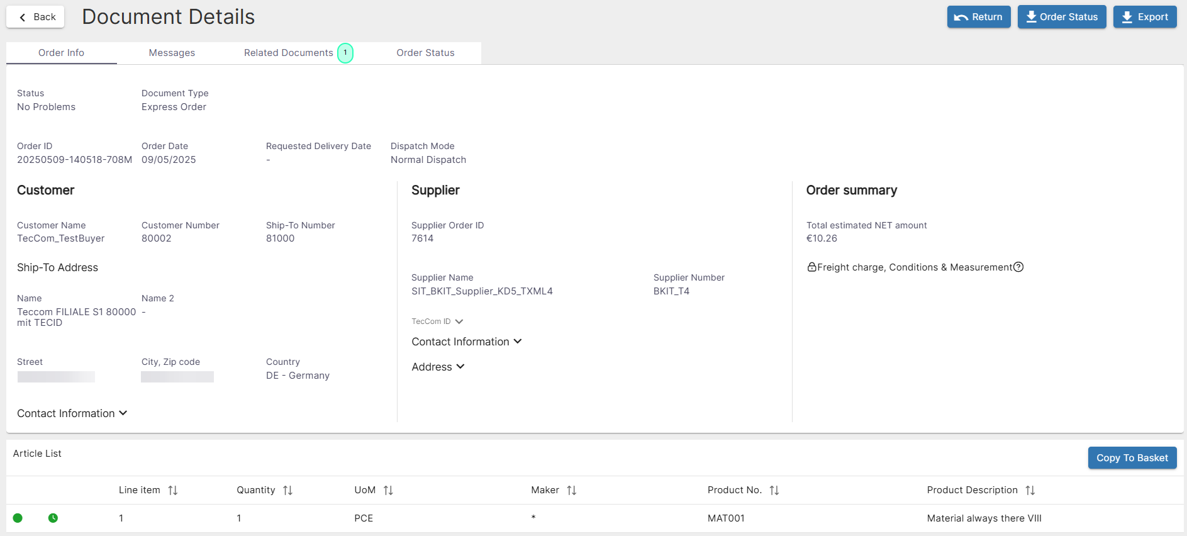The image size is (1187, 536).
Task: Click the Back button
Action: tap(35, 17)
